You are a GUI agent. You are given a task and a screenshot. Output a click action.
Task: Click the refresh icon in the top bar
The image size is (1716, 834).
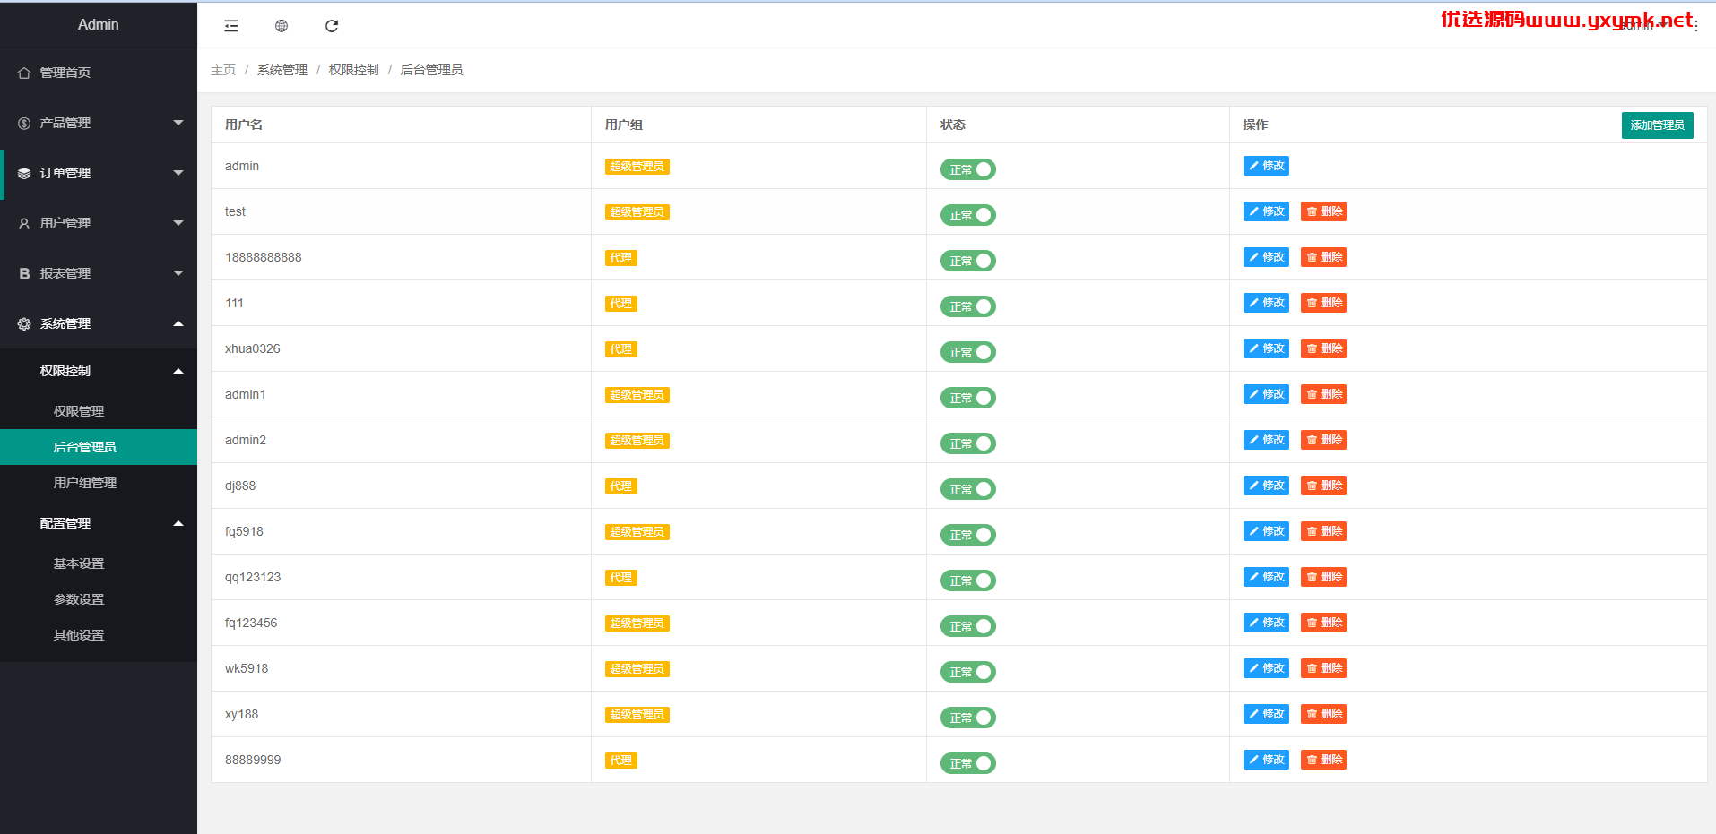point(332,26)
